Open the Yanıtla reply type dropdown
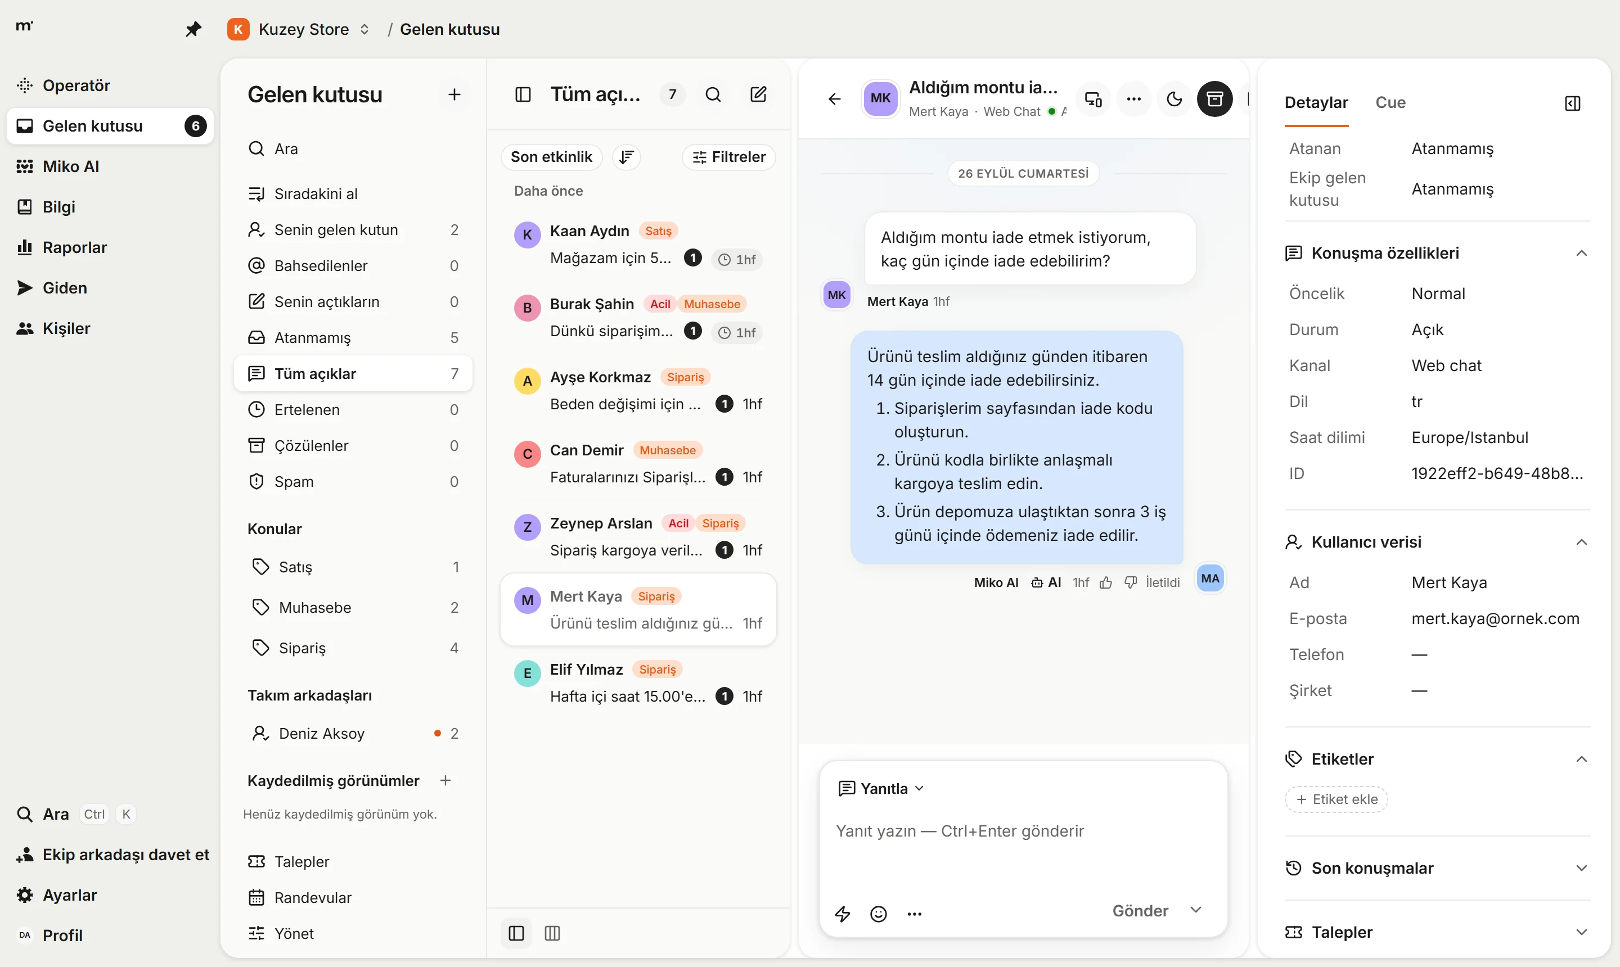The image size is (1620, 967). coord(881,788)
